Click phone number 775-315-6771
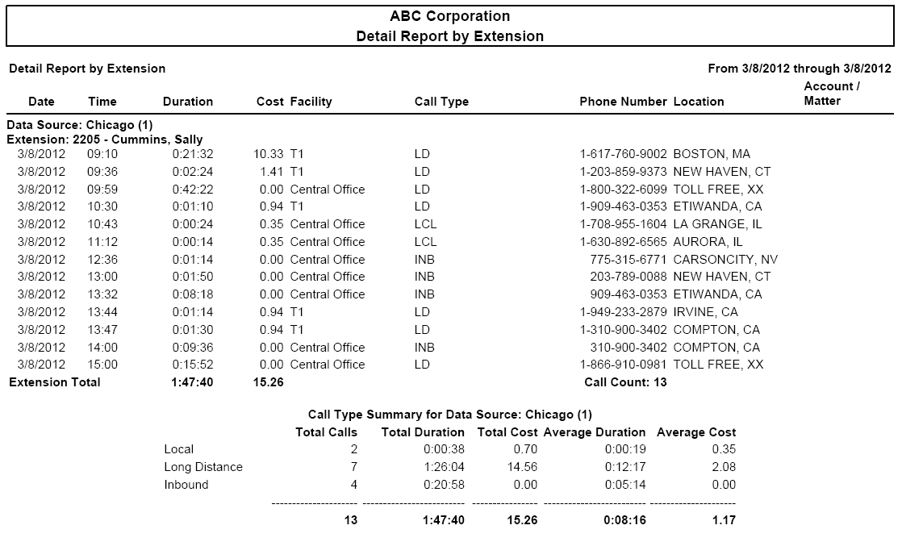 click(628, 260)
